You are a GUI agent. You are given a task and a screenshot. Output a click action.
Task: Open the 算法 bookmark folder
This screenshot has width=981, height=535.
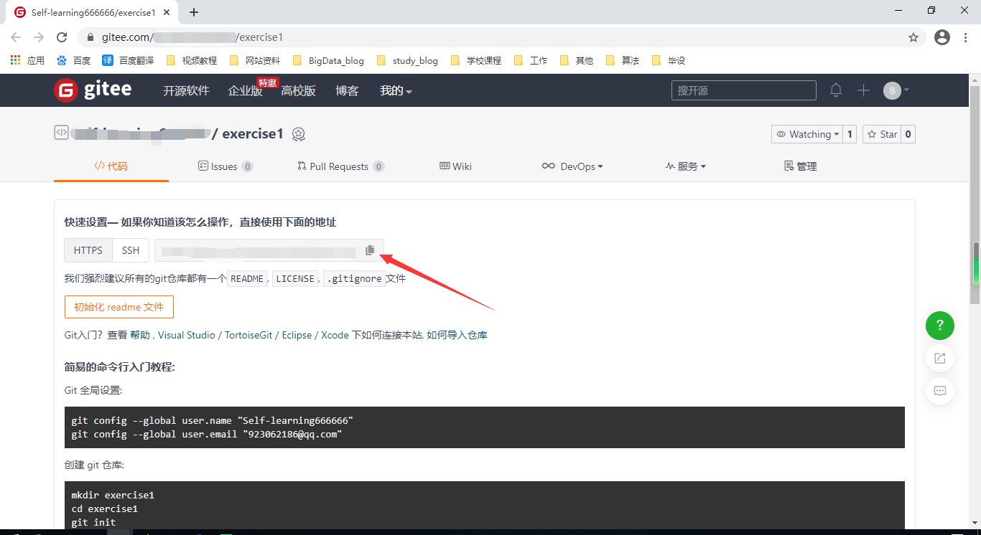pyautogui.click(x=622, y=61)
